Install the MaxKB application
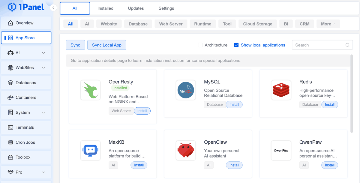 point(139,165)
